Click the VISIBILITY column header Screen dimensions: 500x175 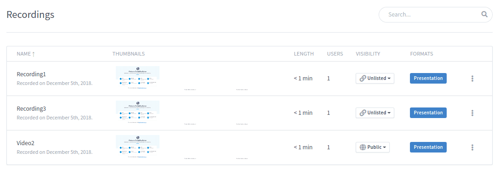(368, 54)
